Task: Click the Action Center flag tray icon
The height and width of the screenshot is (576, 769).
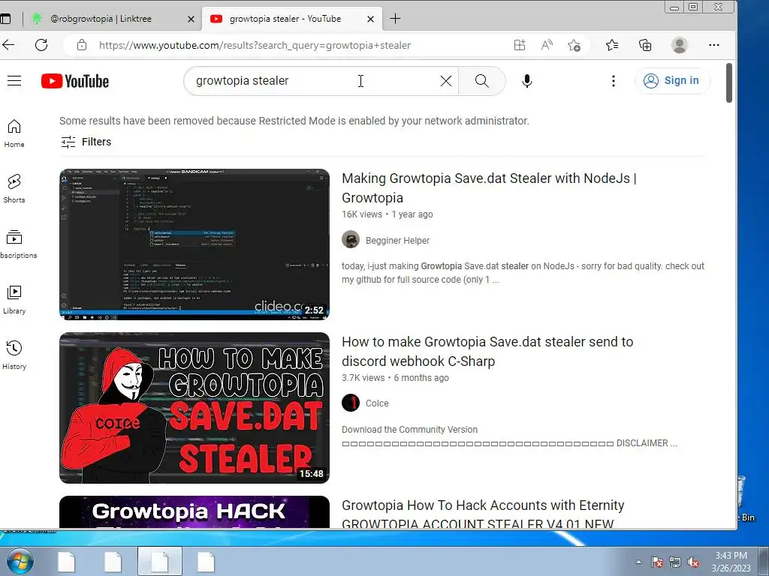Action: [x=656, y=562]
